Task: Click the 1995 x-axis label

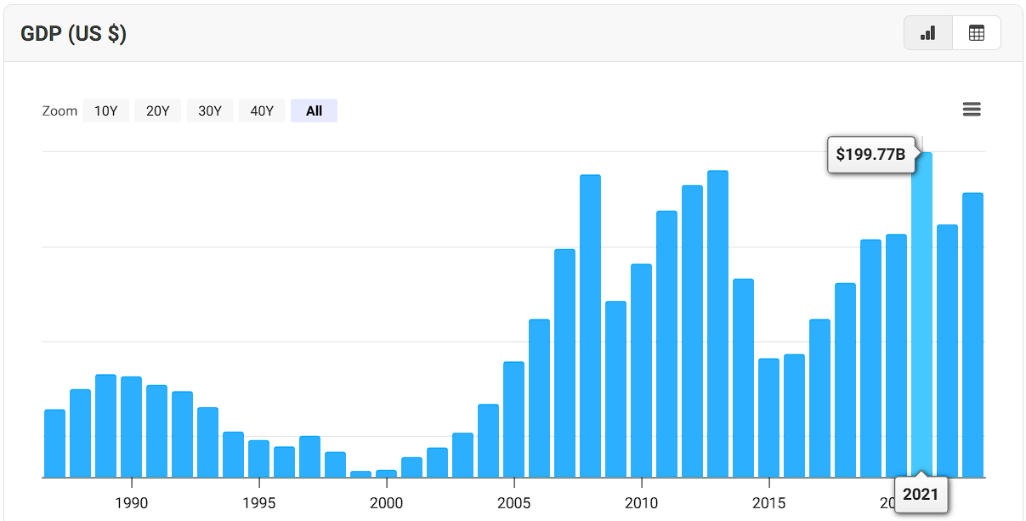Action: (x=258, y=503)
